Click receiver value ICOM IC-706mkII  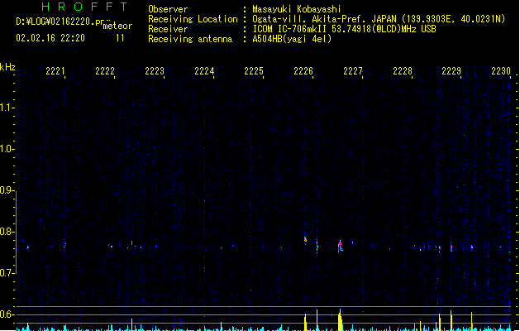click(291, 29)
